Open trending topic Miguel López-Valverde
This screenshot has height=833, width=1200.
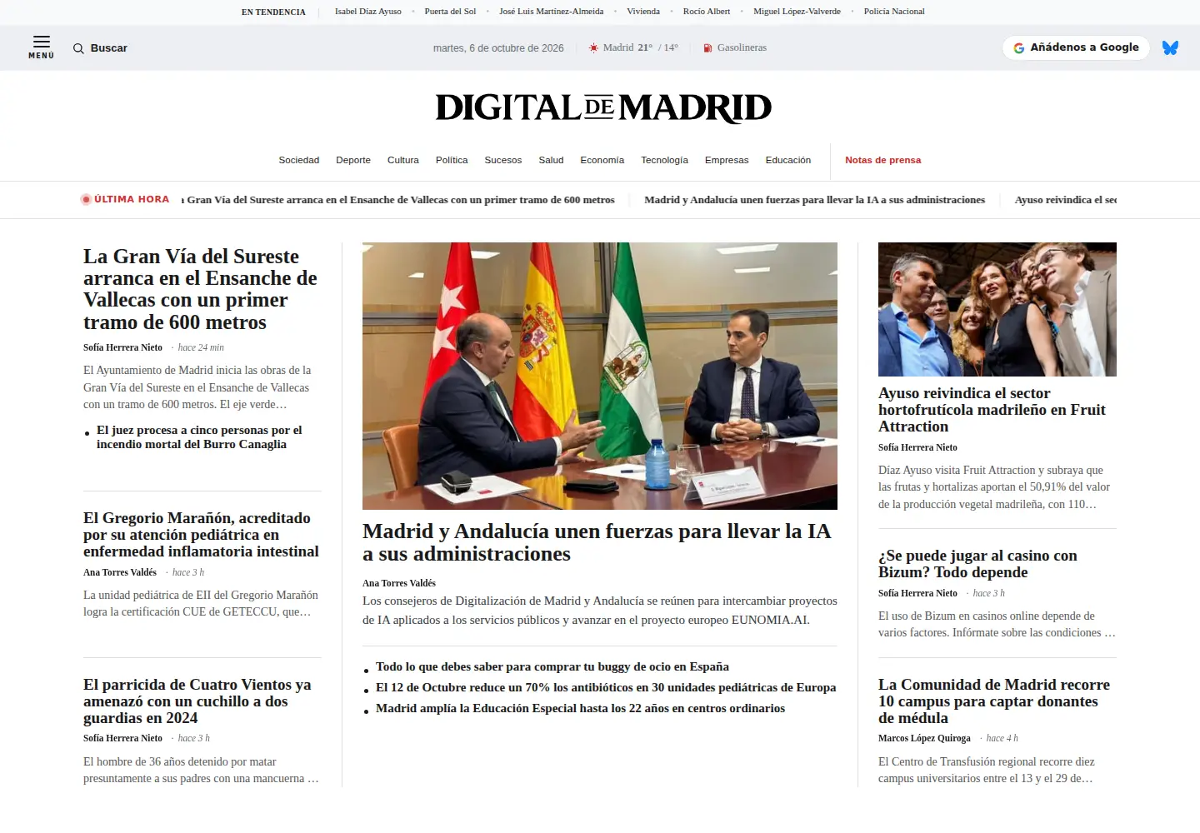(797, 12)
